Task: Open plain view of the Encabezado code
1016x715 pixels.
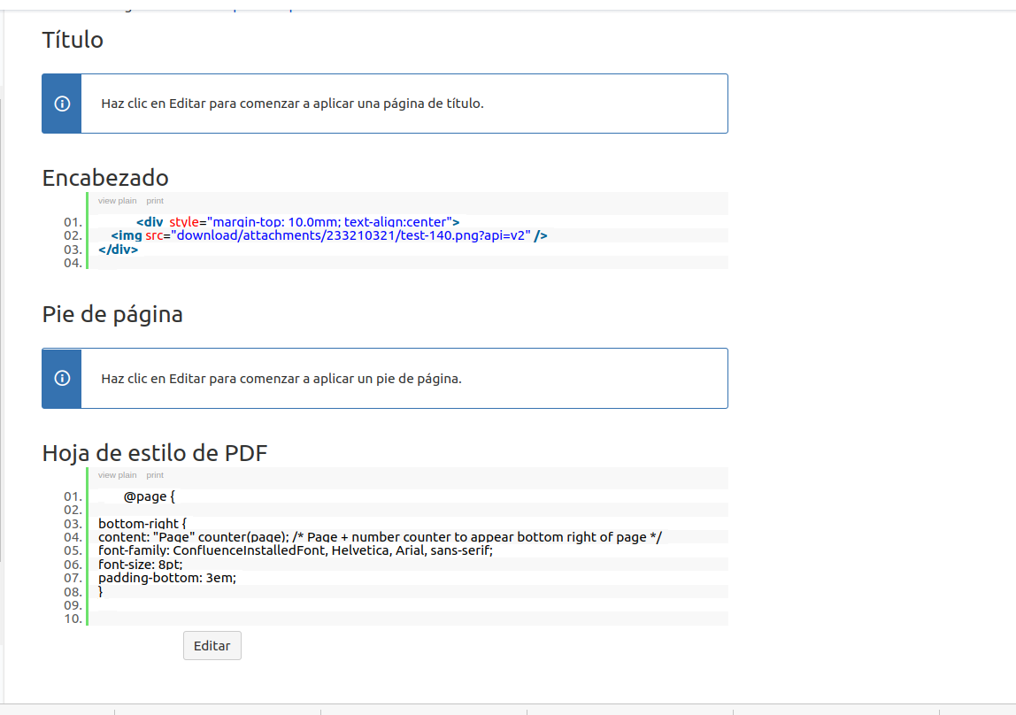Action: 118,201
